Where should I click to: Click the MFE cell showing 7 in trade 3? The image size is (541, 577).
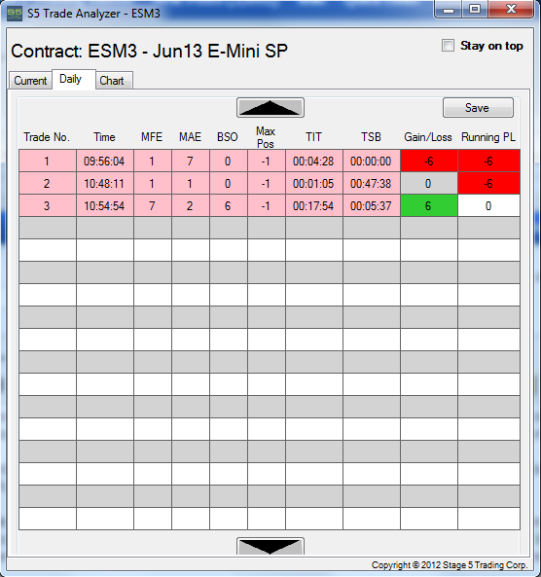click(153, 205)
